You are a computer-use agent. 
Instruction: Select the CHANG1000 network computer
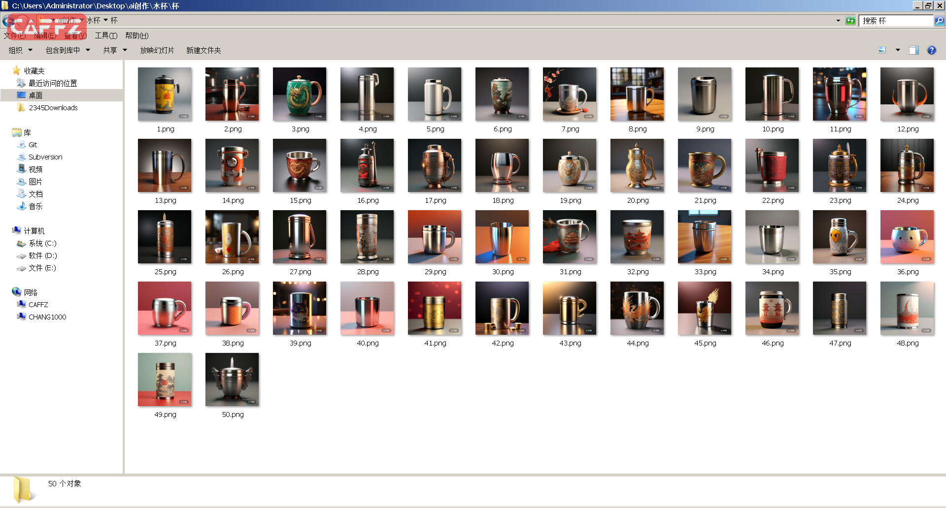click(47, 317)
